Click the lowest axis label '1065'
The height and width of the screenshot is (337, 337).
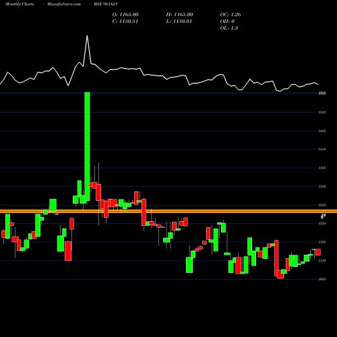click(322, 279)
